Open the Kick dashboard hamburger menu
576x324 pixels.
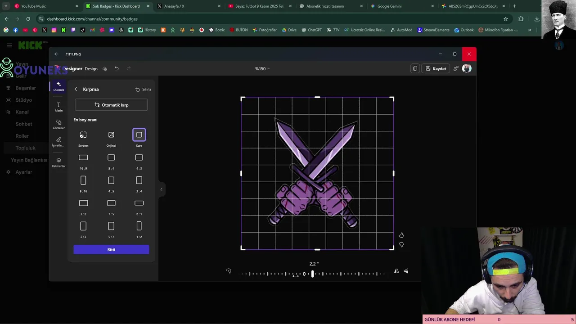click(9, 45)
